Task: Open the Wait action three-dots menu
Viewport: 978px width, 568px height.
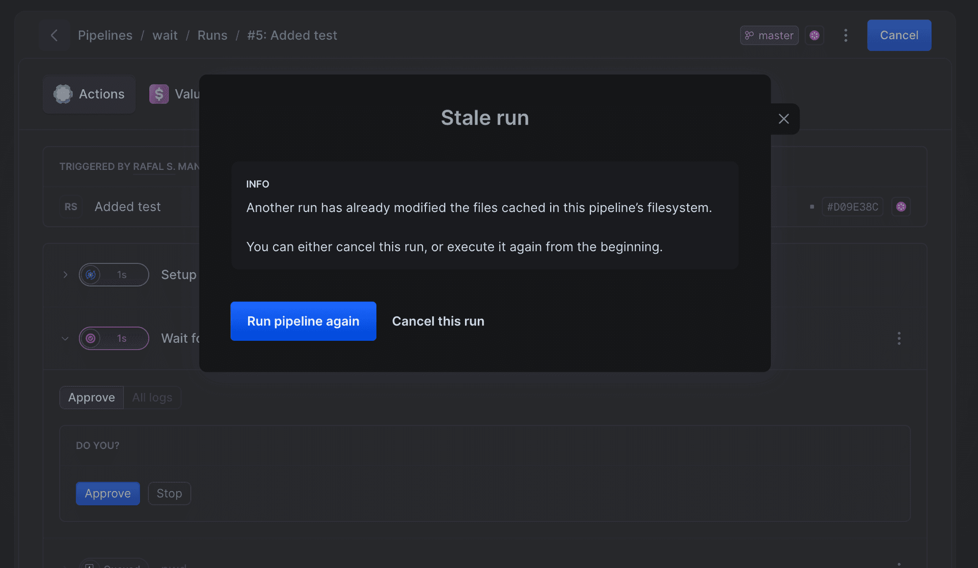Action: [899, 338]
